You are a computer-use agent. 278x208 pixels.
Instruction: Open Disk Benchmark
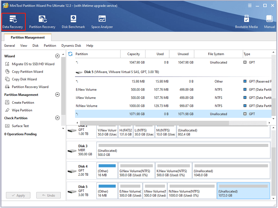click(73, 22)
